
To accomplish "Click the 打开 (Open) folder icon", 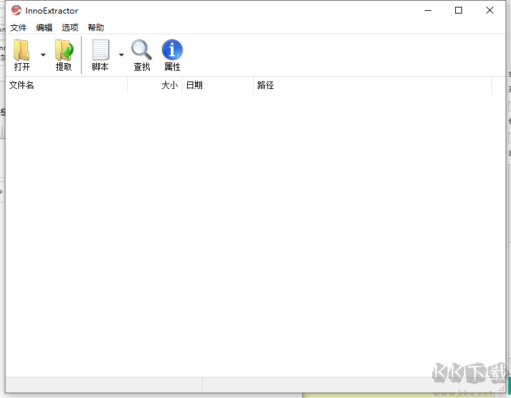I will tap(22, 51).
